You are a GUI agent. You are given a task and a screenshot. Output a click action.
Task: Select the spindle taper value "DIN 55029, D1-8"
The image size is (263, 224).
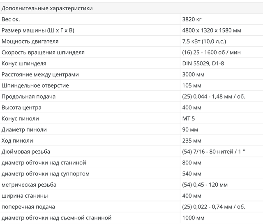203,64
